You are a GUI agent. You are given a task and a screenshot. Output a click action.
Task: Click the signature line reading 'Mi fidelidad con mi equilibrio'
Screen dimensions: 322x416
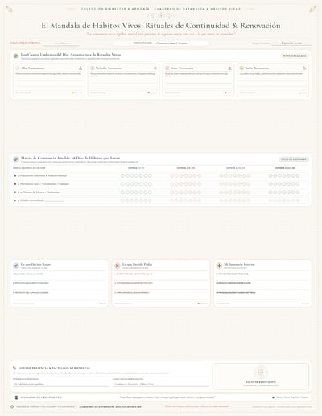(61, 384)
